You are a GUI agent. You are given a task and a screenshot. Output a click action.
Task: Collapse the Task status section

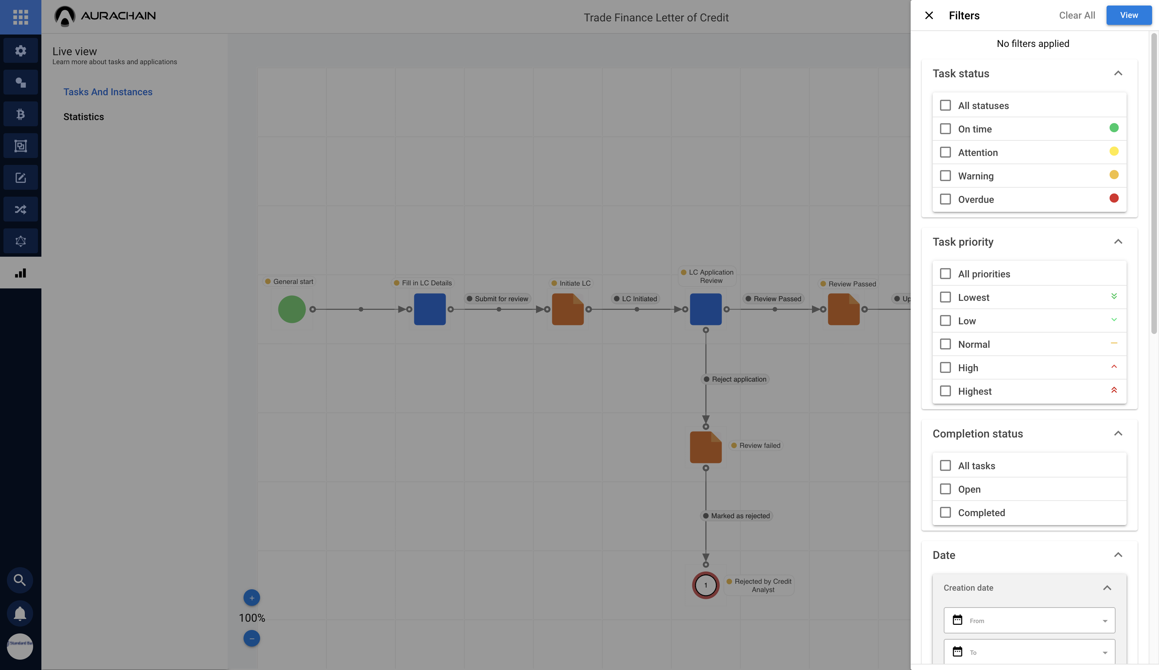pos(1118,73)
